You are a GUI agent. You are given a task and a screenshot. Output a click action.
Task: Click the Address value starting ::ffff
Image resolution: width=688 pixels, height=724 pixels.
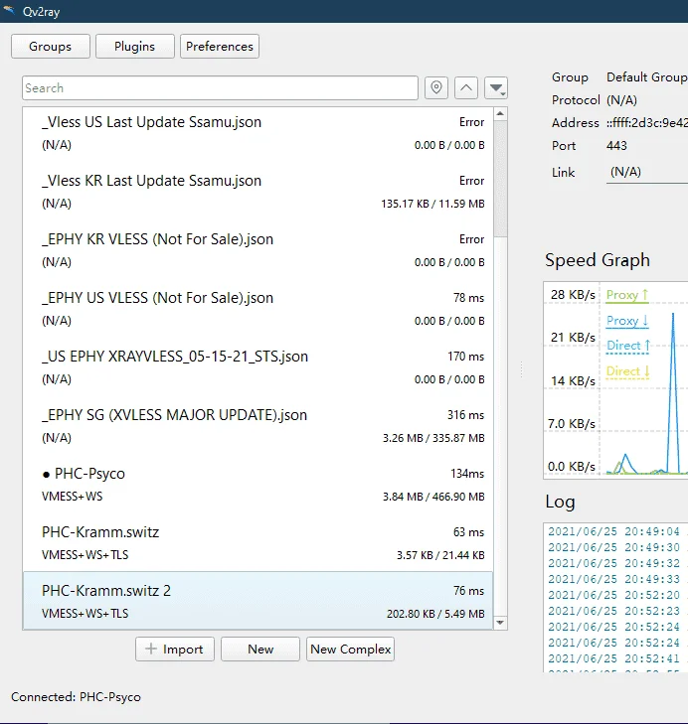(647, 123)
